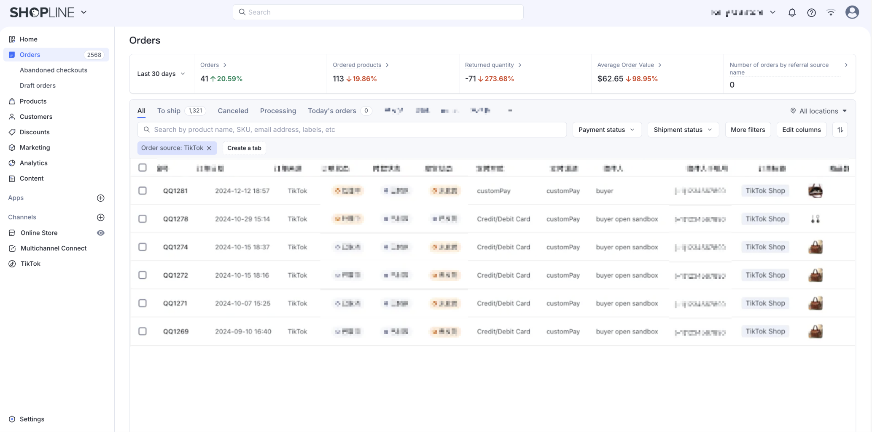
Task: Switch to the Canceled tab
Action: (233, 111)
